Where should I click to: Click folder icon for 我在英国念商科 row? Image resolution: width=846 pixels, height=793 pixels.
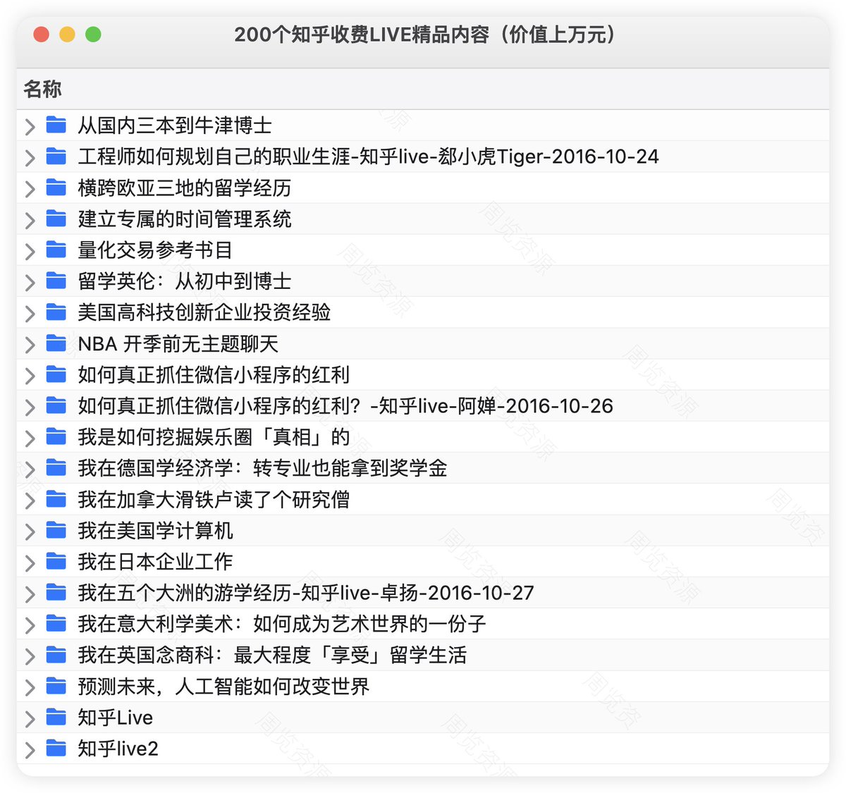[56, 655]
